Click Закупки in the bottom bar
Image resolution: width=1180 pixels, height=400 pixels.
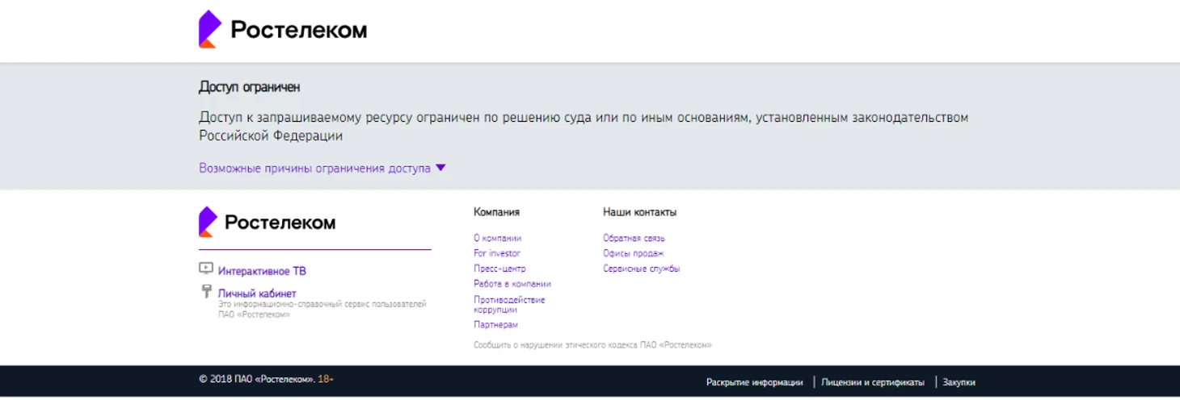(x=959, y=382)
